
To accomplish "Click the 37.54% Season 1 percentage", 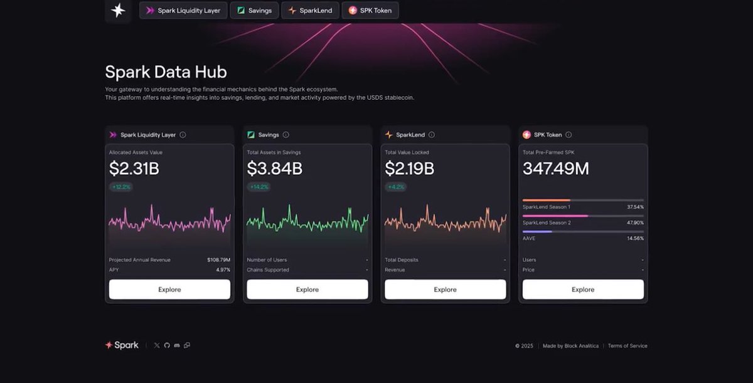I will pyautogui.click(x=635, y=207).
